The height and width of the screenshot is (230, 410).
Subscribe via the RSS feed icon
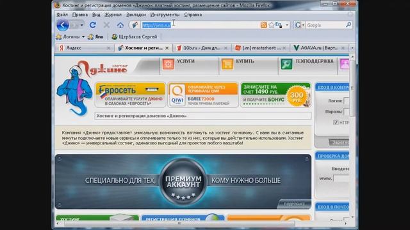click(x=263, y=25)
